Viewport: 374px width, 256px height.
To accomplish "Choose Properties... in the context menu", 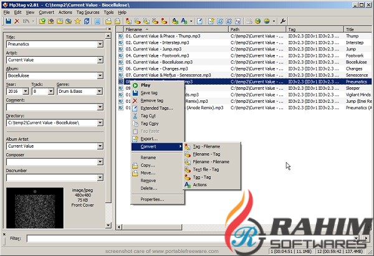I will pos(158,199).
